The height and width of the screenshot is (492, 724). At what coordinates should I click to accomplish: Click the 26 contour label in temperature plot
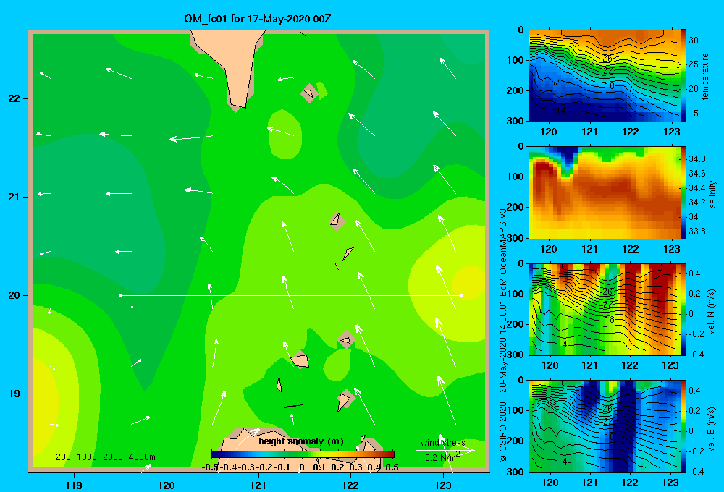pyautogui.click(x=607, y=59)
